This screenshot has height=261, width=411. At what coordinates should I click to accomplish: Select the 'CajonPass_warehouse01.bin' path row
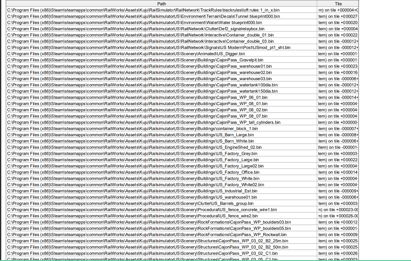[162, 66]
